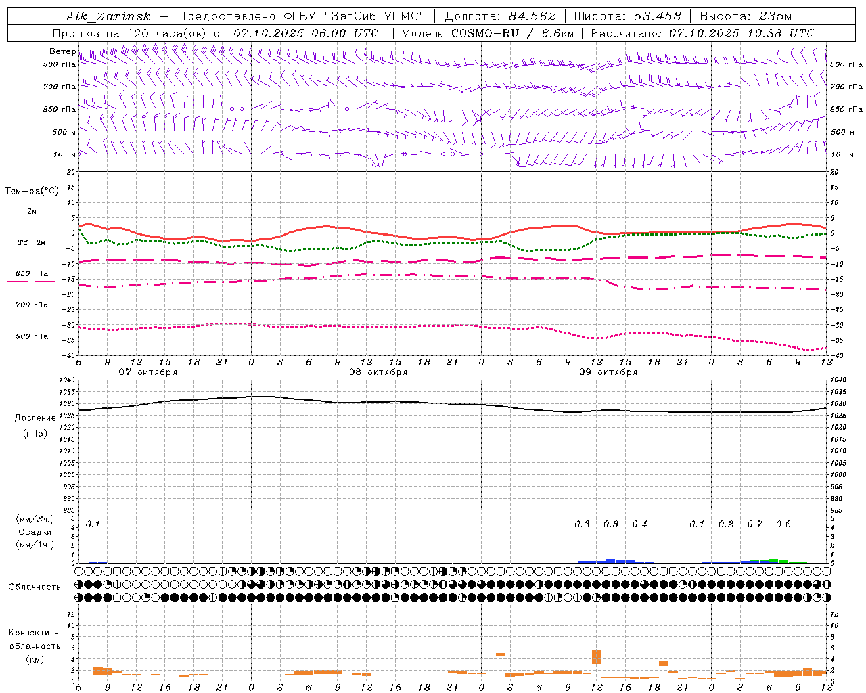Click the 0.2 precipitation value
Image resolution: width=866 pixels, height=693 pixels.
[x=726, y=524]
